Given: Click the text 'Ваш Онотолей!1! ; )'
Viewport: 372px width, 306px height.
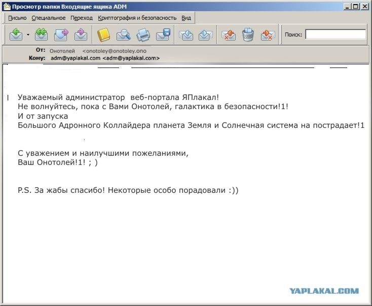Looking at the screenshot, I should point(58,162).
